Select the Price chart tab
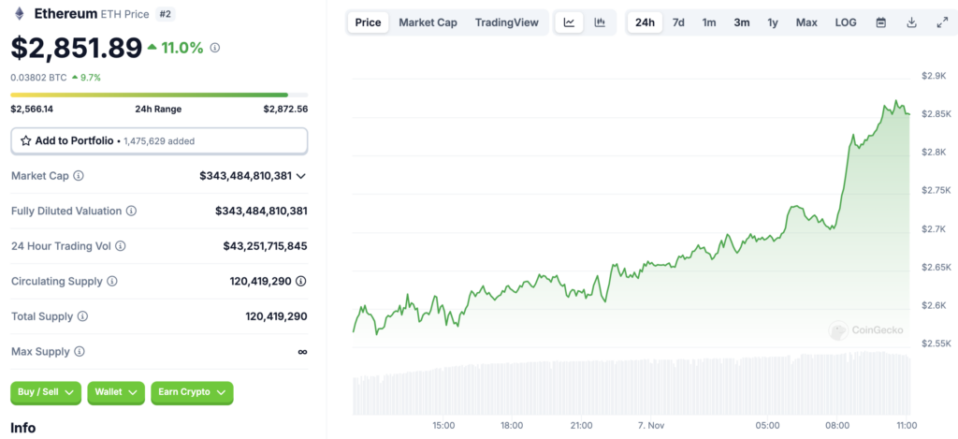The height and width of the screenshot is (439, 958). point(369,22)
